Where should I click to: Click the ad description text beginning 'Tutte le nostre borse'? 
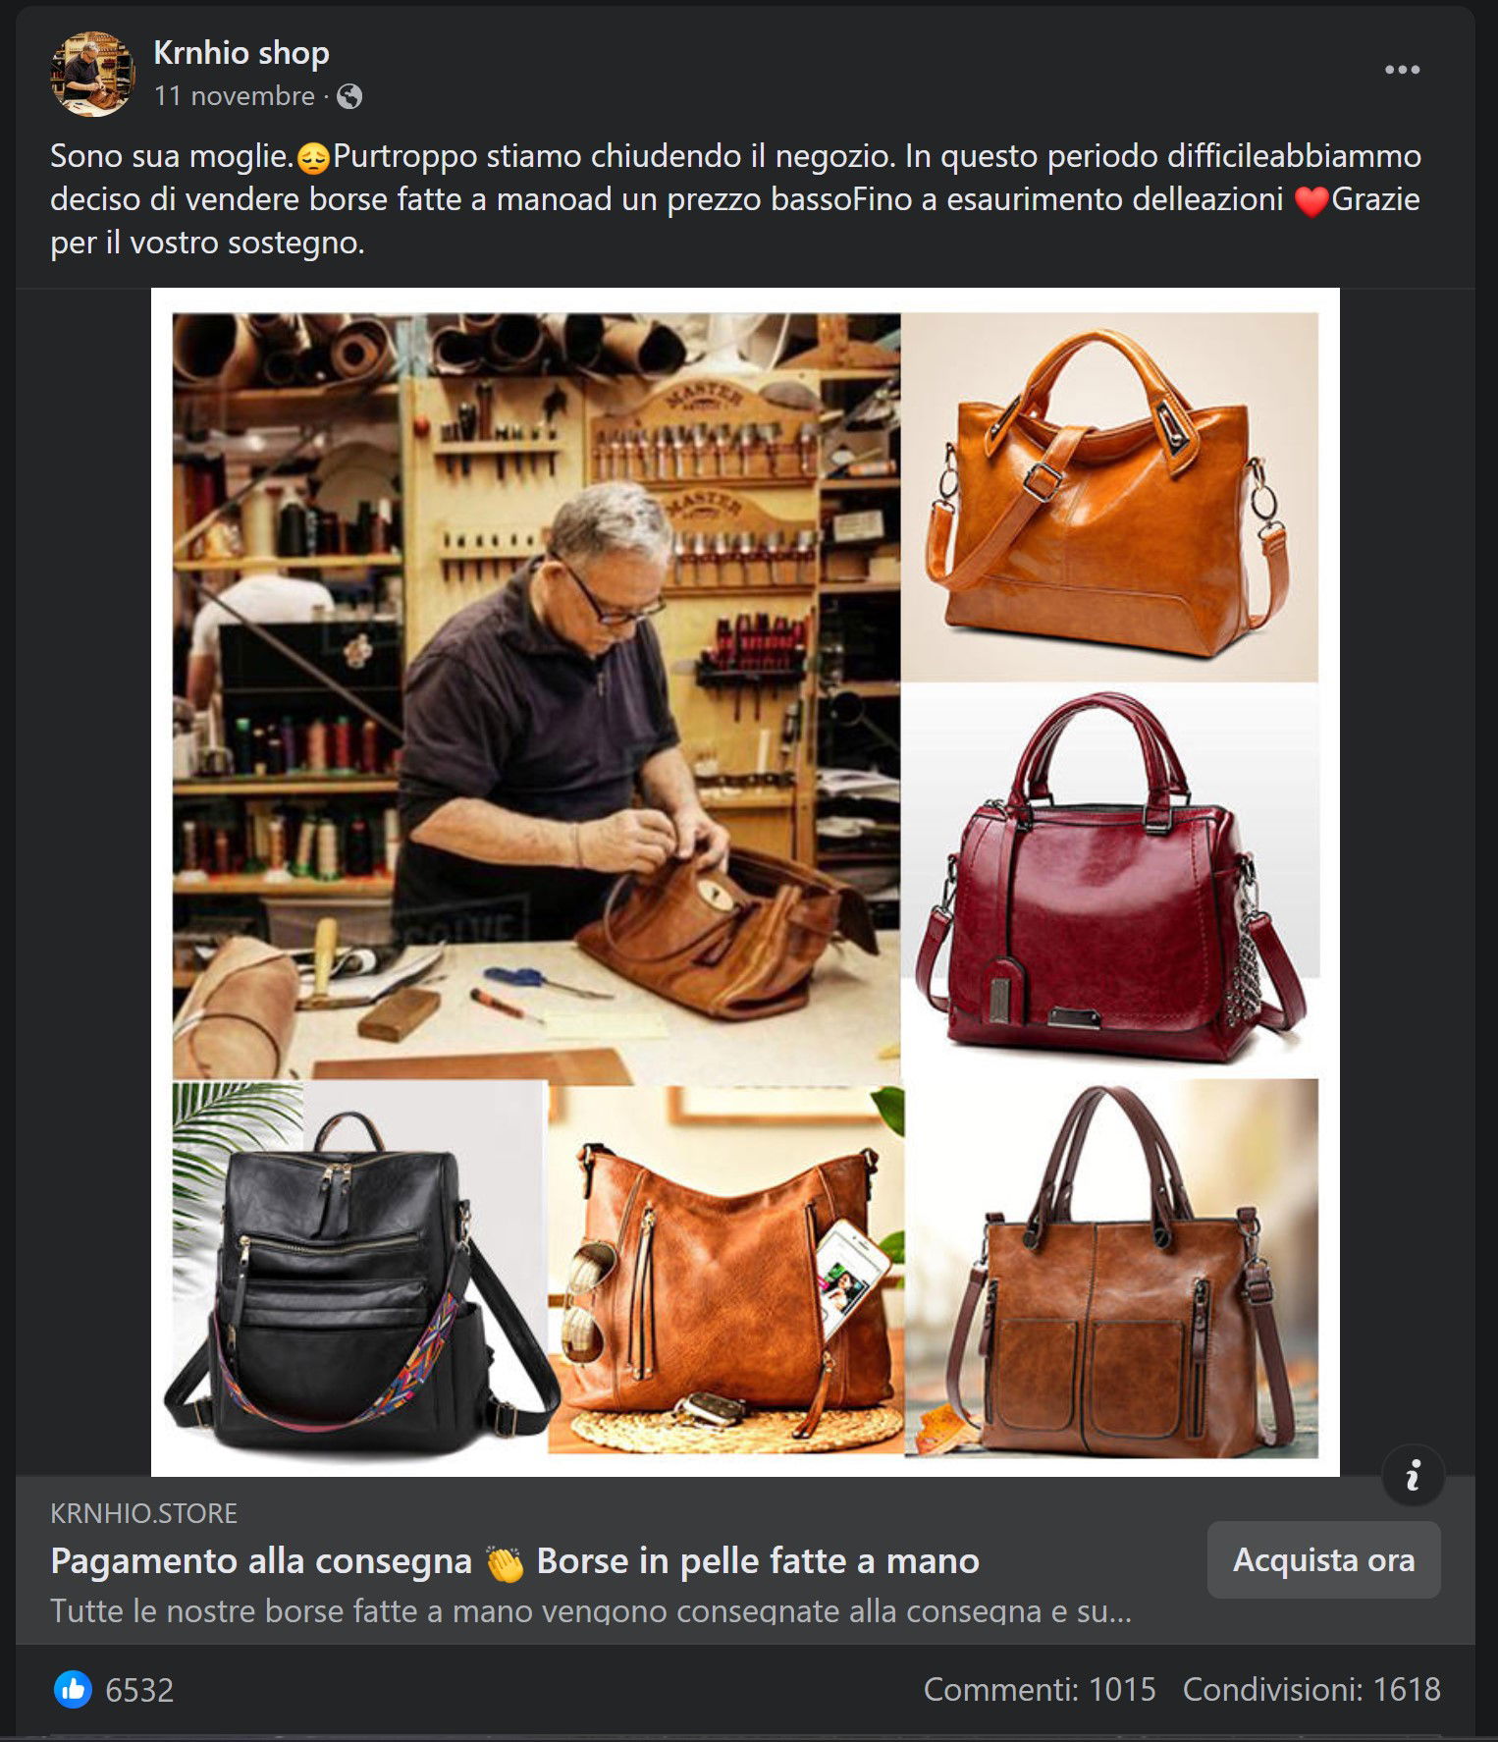[591, 1611]
